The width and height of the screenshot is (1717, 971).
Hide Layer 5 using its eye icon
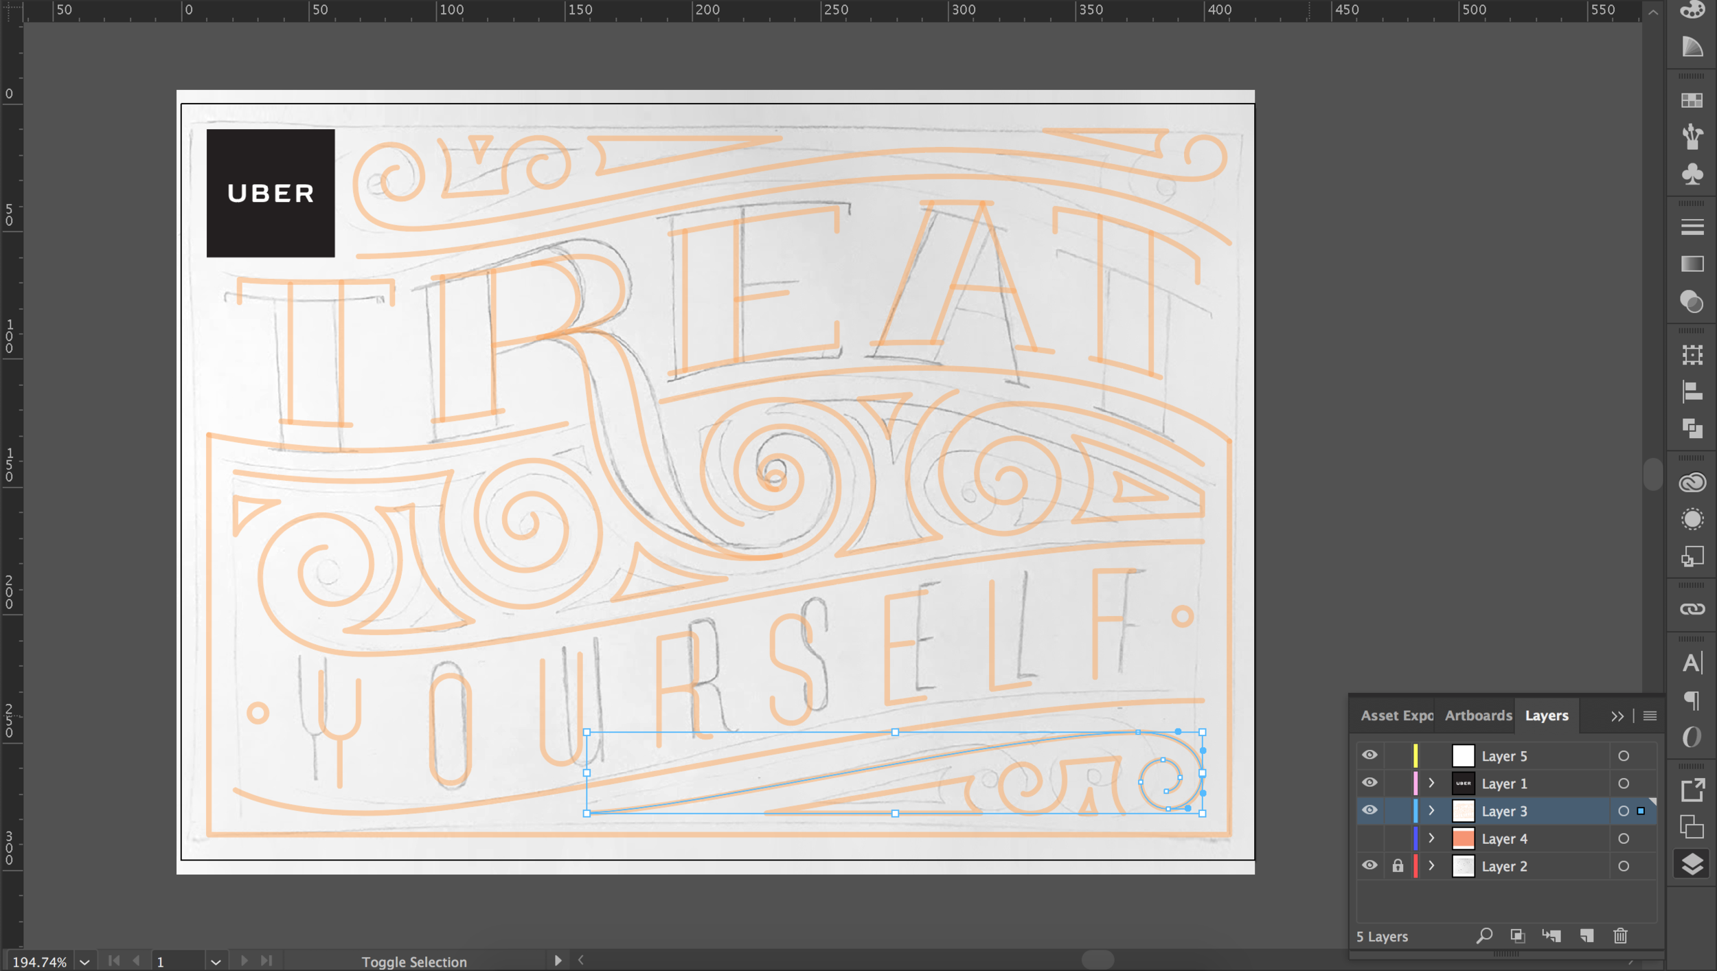[x=1369, y=755]
